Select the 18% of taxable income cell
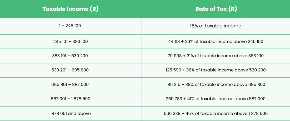This screenshot has height=121, width=290. pyautogui.click(x=216, y=26)
